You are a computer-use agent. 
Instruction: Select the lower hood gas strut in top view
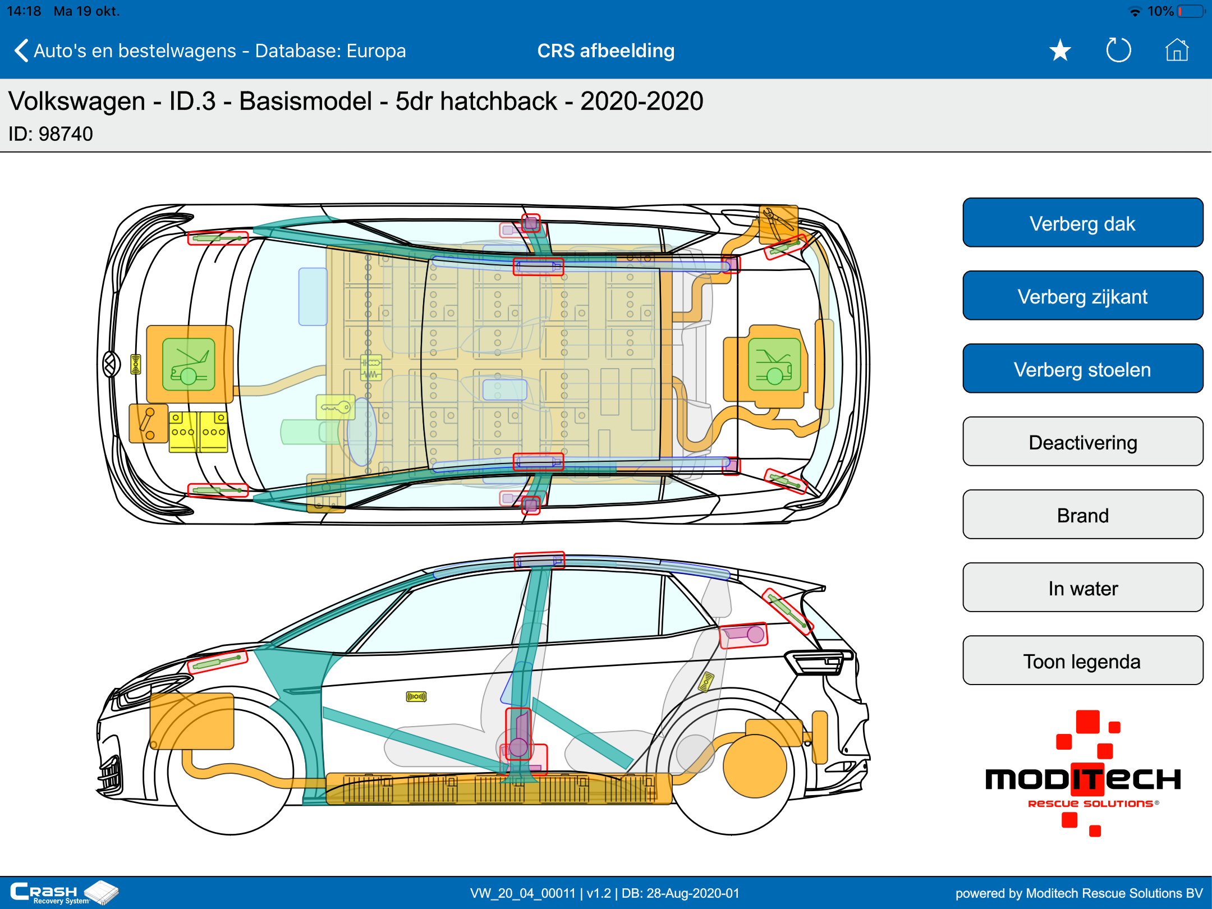point(218,490)
